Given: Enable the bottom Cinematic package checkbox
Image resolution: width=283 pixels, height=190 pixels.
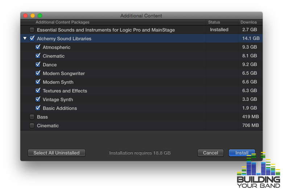Looking at the screenshot, I should pos(32,125).
